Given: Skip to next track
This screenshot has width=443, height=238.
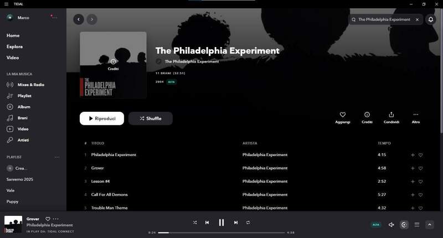Looking at the screenshot, I should pyautogui.click(x=236, y=223).
